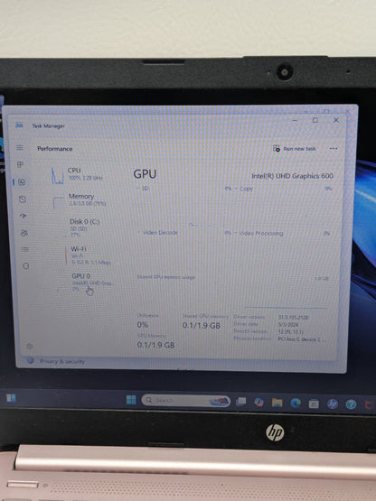Click the GPU heading text
The height and width of the screenshot is (501, 376).
point(145,174)
